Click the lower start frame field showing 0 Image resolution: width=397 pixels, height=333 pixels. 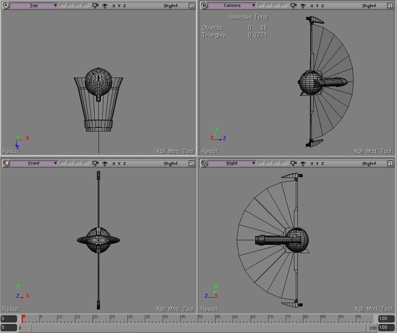tap(9, 327)
